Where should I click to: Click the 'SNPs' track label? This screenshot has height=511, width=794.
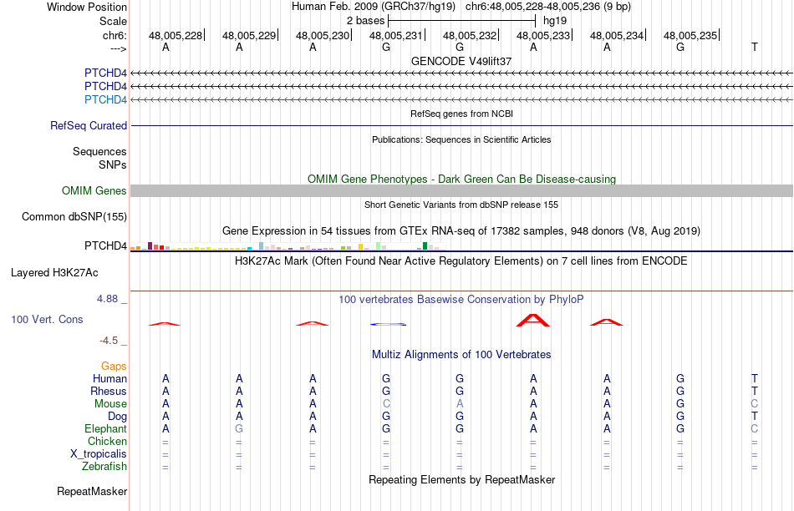[x=113, y=164]
